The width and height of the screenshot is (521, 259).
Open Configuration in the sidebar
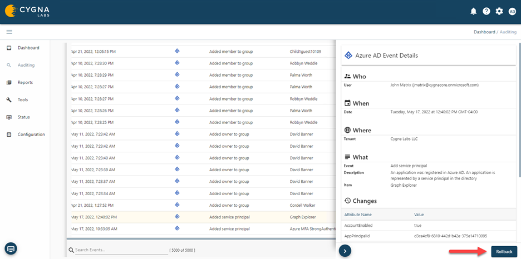(31, 134)
